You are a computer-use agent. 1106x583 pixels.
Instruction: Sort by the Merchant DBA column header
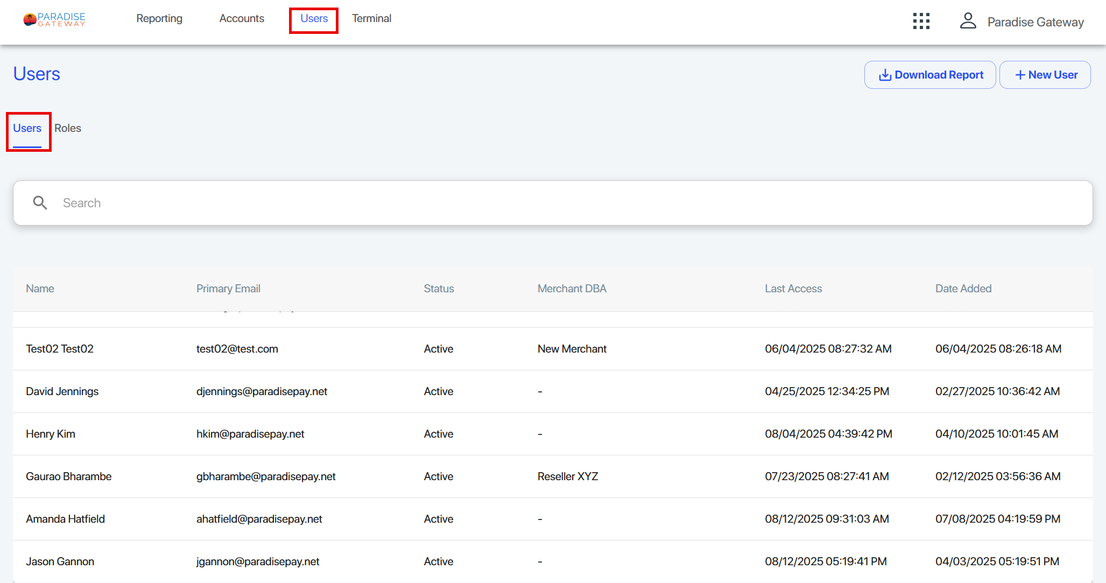coord(572,289)
